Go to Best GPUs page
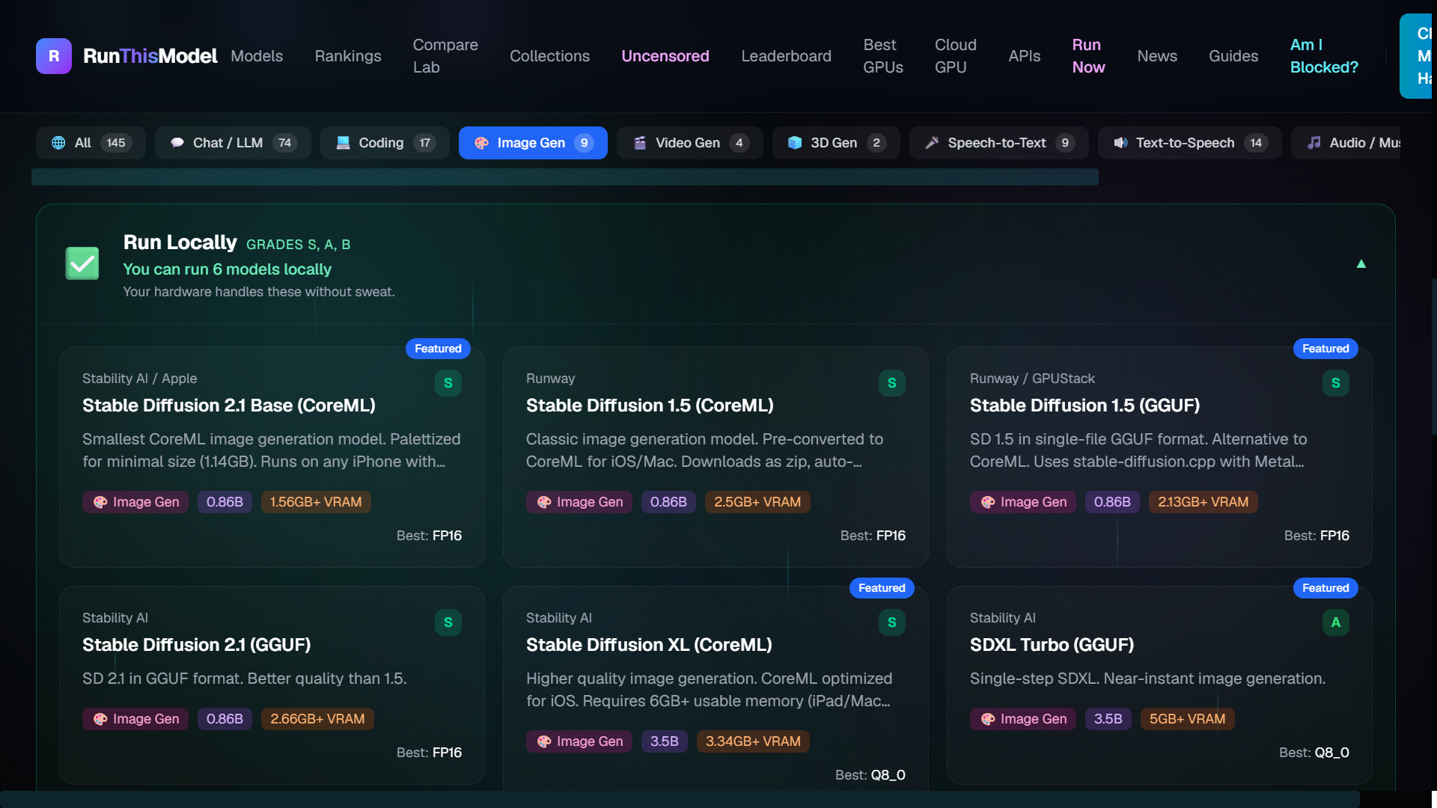The image size is (1437, 808). (x=883, y=56)
